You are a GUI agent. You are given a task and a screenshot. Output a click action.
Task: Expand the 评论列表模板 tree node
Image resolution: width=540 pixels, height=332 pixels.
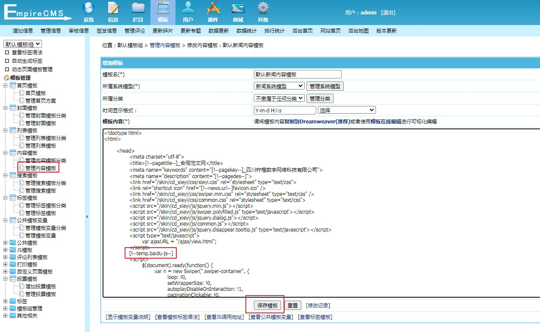[5, 257]
